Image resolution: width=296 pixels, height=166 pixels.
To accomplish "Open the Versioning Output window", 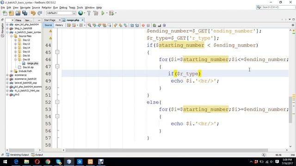I will click(x=18, y=155).
